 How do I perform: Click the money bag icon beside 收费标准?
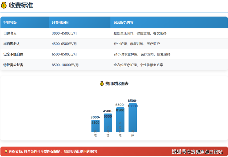4,5
